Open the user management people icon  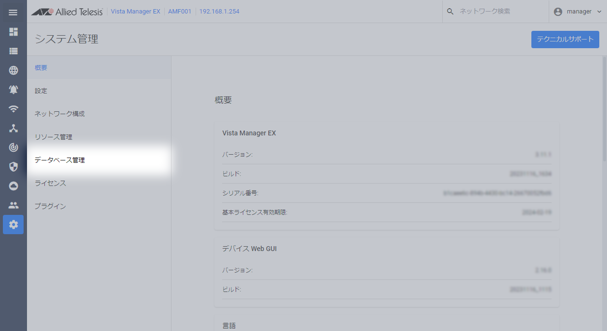13,205
